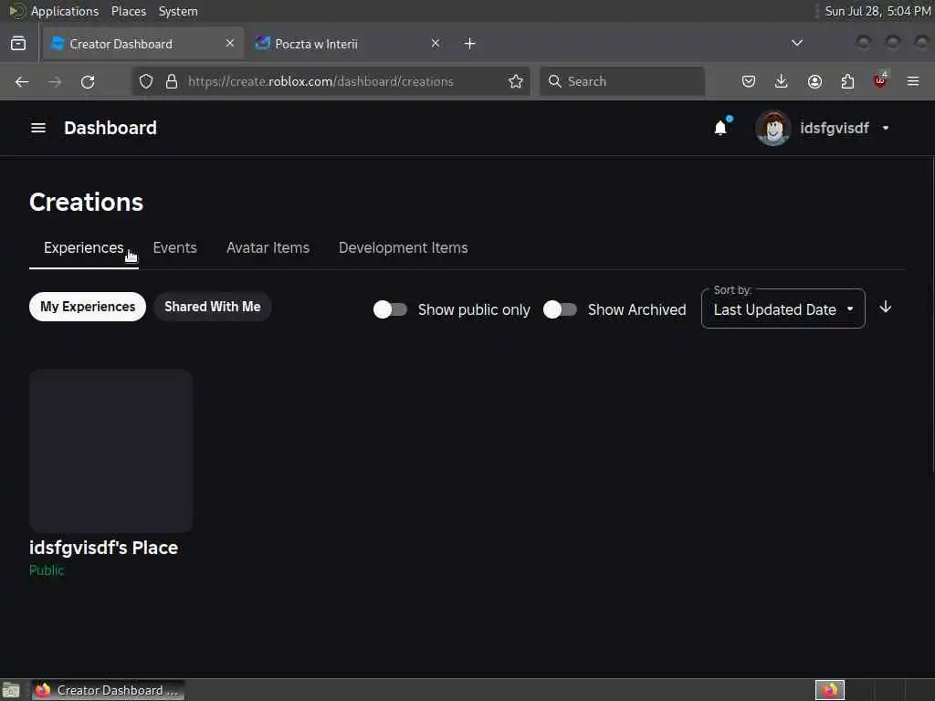Open the Places menu
The image size is (935, 701).
coord(129,11)
